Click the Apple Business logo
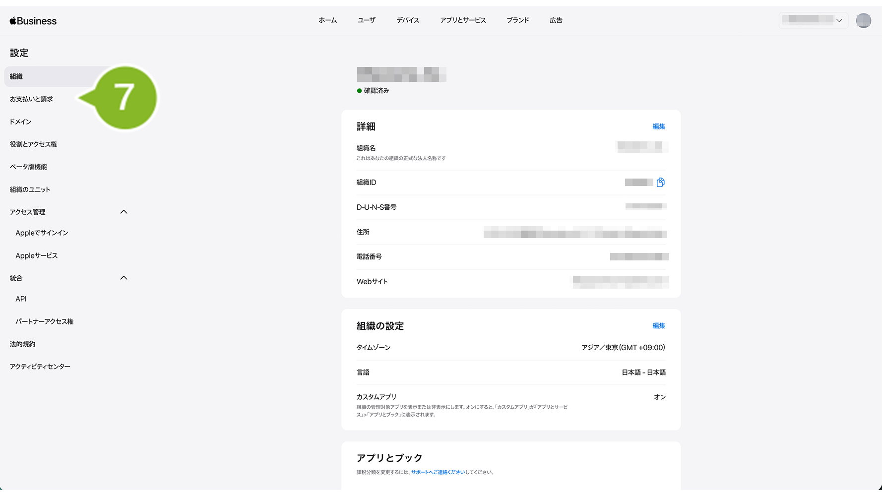The width and height of the screenshot is (882, 496). coord(33,21)
